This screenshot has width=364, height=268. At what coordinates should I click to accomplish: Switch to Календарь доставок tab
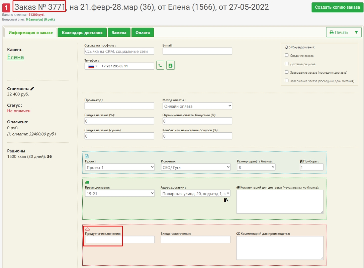tap(82, 32)
